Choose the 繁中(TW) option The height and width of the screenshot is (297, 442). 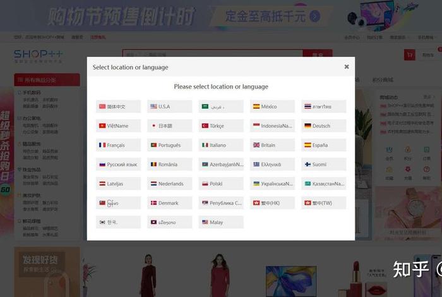coord(323,203)
